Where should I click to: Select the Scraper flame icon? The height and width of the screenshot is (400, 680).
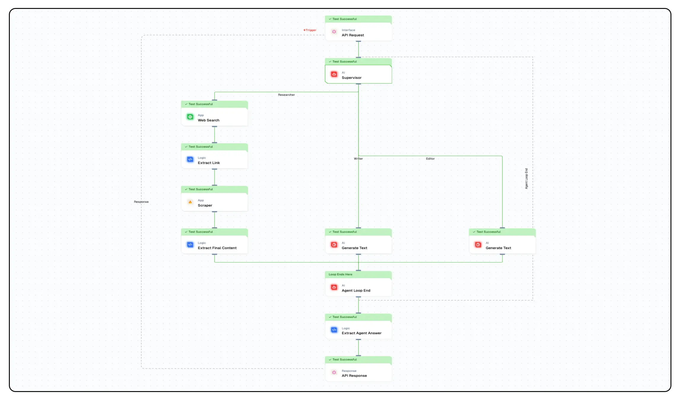tap(190, 202)
